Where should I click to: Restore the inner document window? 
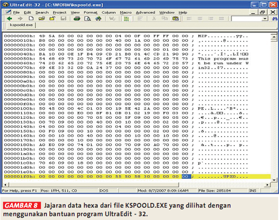pos(262,12)
